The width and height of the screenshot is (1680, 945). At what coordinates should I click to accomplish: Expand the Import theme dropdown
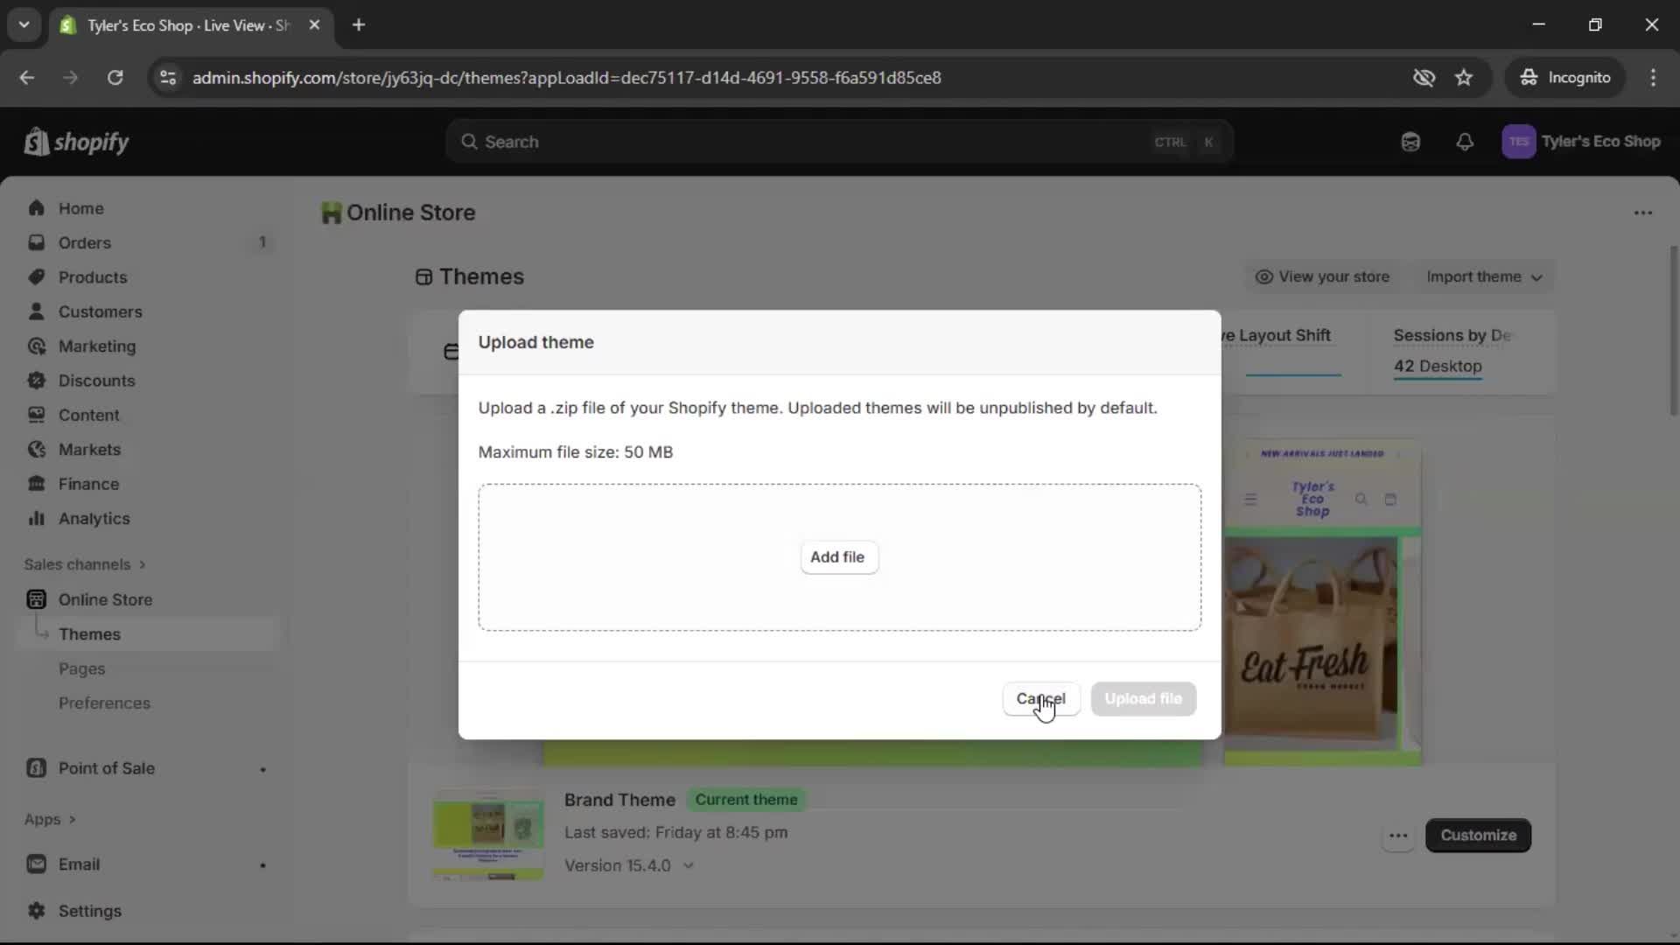coord(1485,276)
